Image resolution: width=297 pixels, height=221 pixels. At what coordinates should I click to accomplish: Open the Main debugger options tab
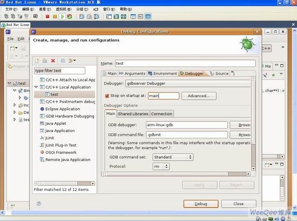click(111, 114)
